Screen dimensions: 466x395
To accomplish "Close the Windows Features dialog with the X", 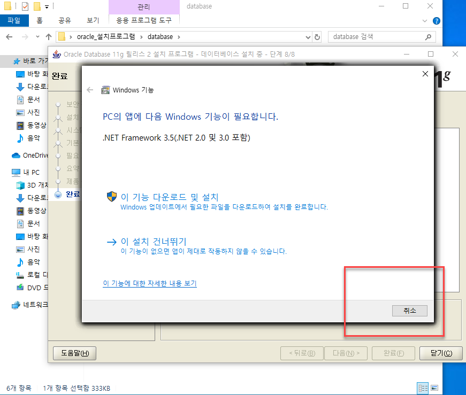I will pyautogui.click(x=425, y=74).
